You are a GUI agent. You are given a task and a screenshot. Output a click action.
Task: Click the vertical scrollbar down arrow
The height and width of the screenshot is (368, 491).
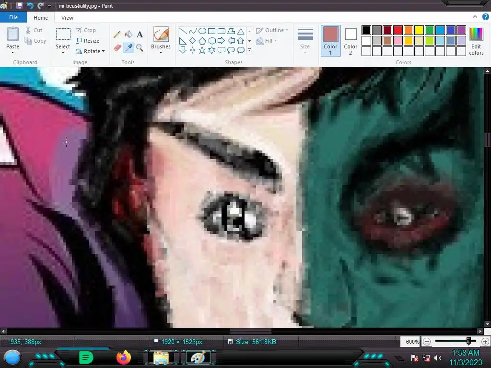tap(487, 324)
